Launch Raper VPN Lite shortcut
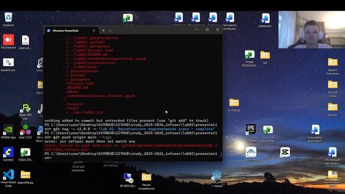This screenshot has width=345, height=194. tap(25, 112)
